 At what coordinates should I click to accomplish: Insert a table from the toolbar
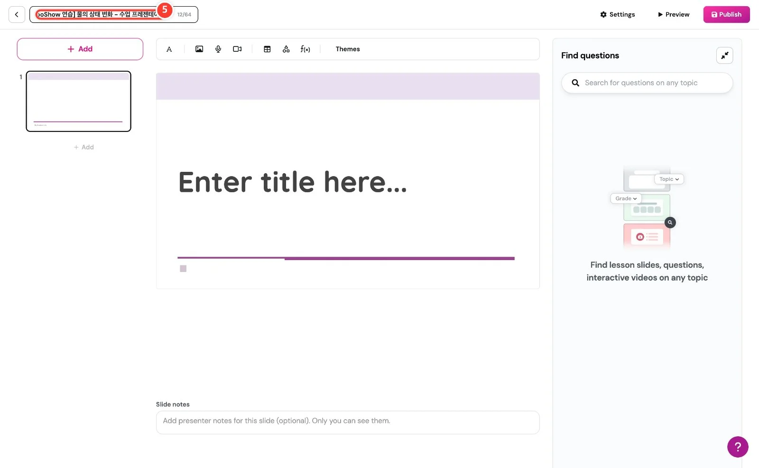coord(267,49)
